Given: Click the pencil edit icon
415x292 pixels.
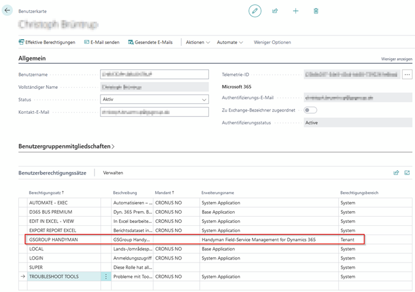Looking at the screenshot, I should (254, 11).
